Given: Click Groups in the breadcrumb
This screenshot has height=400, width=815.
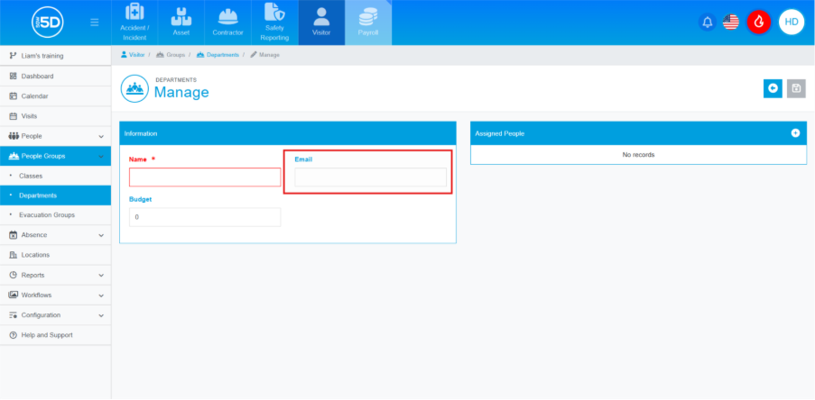Looking at the screenshot, I should [x=171, y=54].
